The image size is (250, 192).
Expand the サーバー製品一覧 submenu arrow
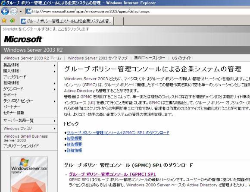(55, 121)
